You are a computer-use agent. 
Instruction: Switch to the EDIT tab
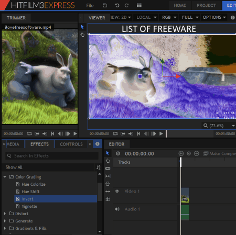pos(229,6)
